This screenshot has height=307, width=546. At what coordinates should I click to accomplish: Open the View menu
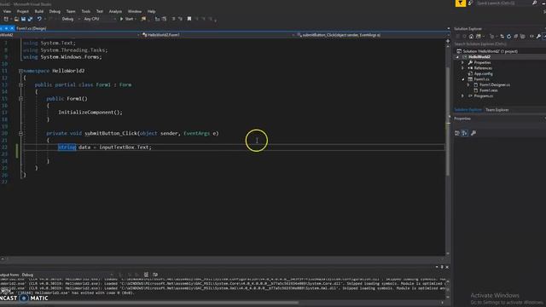coord(7,11)
